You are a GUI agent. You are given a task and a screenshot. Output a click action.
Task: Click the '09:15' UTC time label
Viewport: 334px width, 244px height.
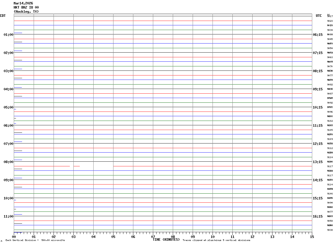[x=318, y=89]
